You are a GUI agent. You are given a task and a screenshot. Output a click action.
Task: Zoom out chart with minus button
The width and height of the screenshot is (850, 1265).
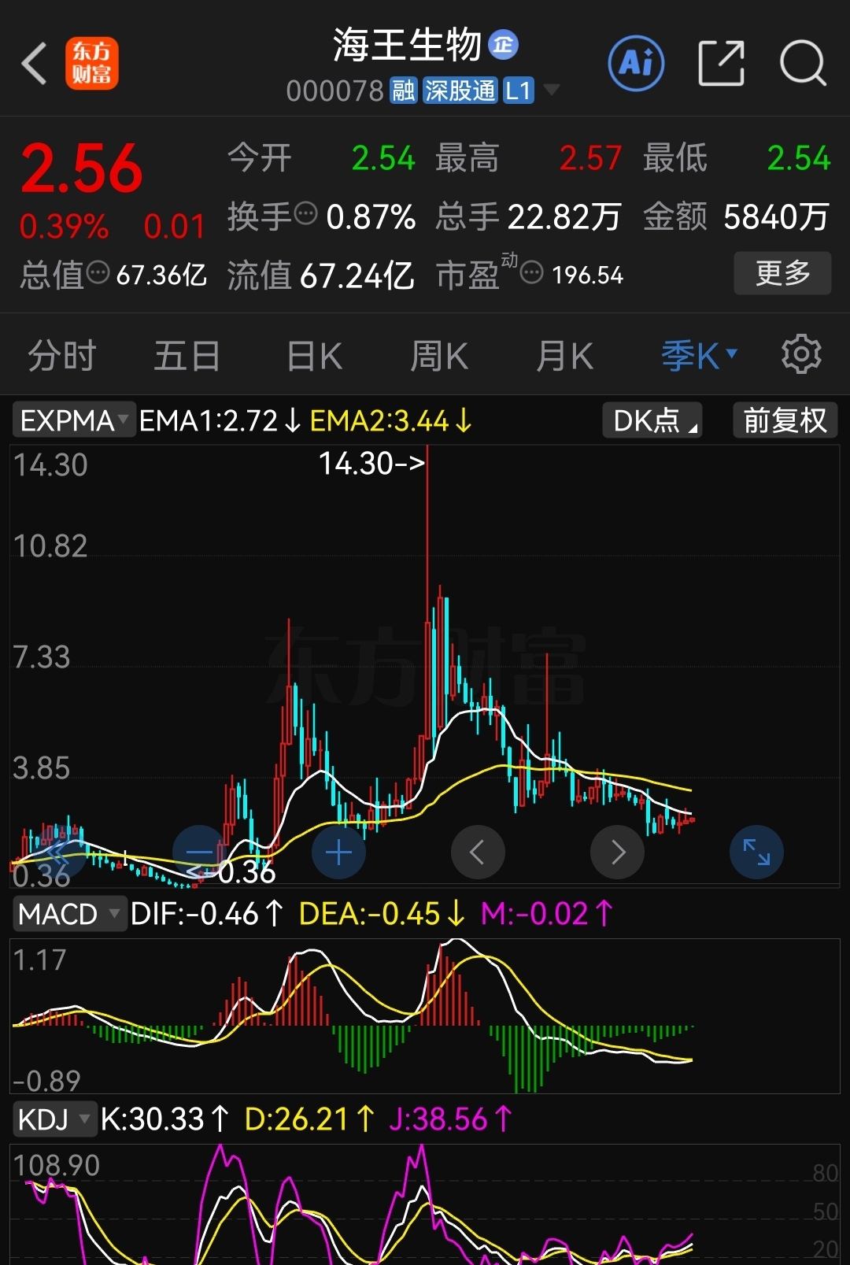(x=199, y=852)
